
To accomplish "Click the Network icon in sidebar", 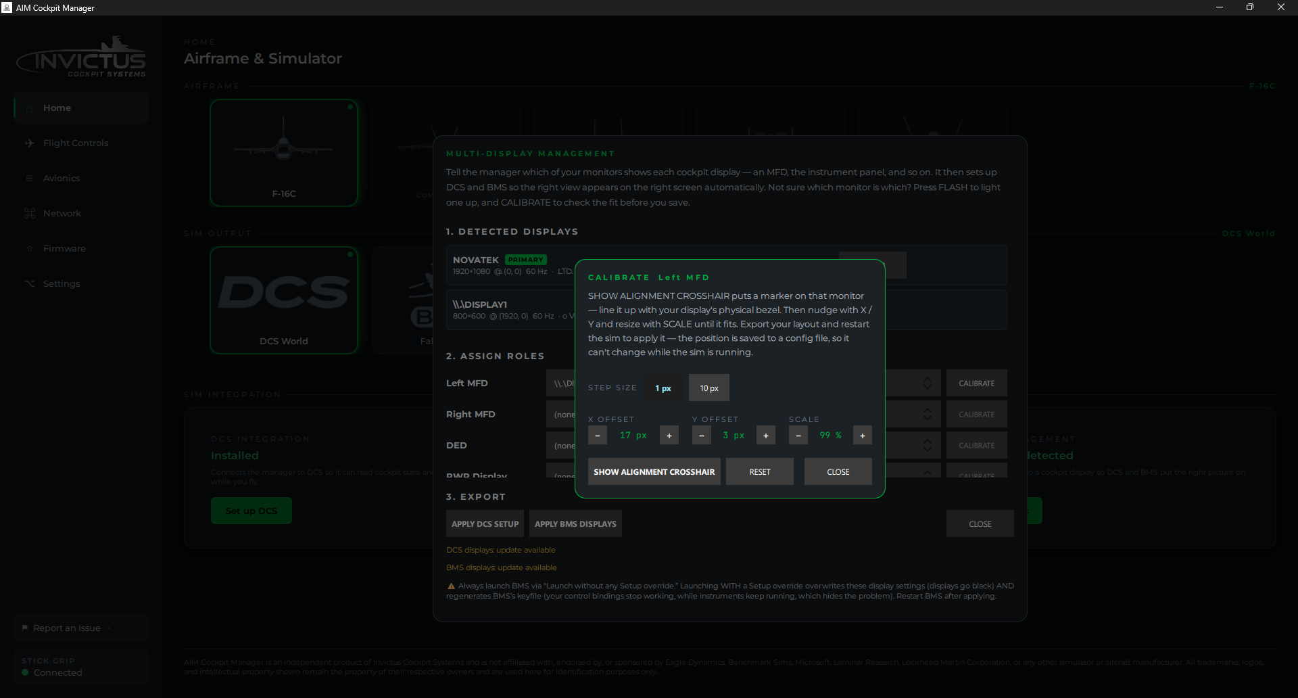I will click(30, 213).
